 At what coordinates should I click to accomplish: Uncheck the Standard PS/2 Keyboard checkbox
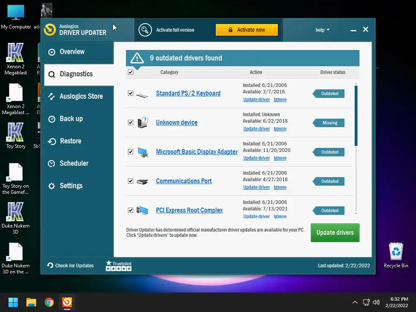(x=130, y=93)
